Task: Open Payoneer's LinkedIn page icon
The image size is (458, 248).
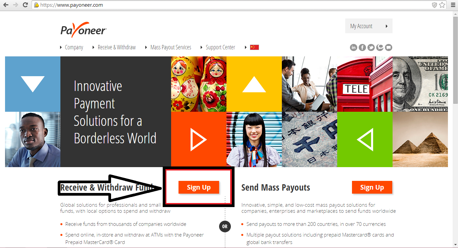Action: click(354, 47)
